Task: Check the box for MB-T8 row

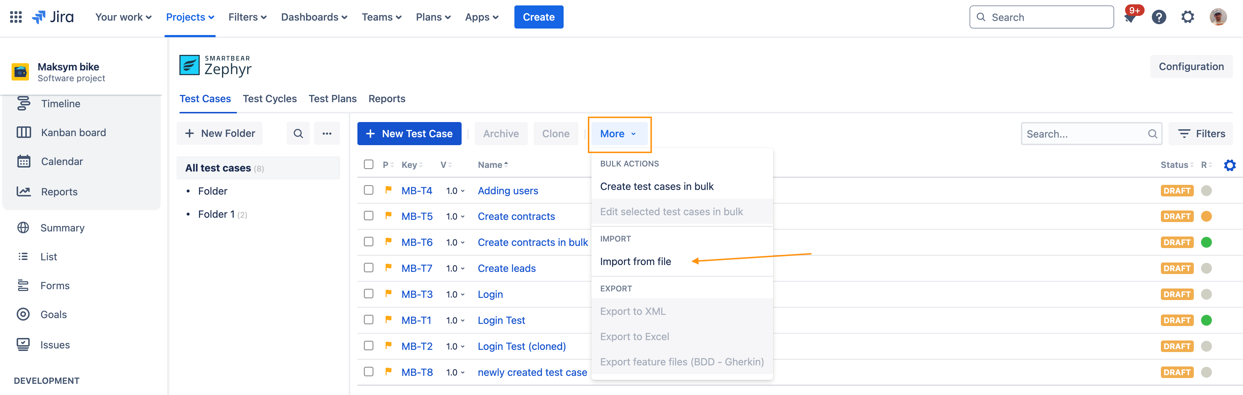Action: coord(369,372)
